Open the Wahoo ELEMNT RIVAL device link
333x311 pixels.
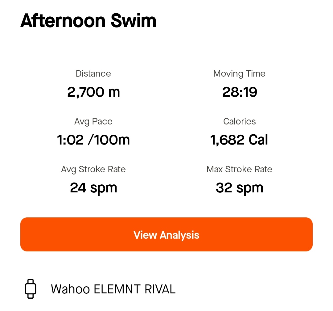point(113,289)
